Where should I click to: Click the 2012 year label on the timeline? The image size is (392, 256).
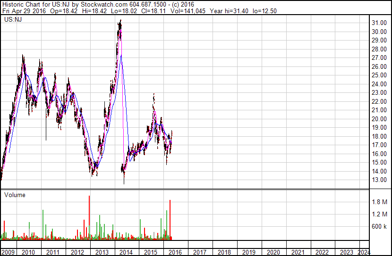point(77,252)
